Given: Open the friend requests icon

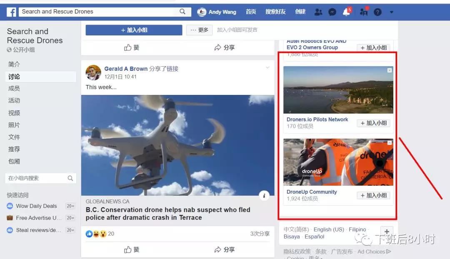Looking at the screenshot, I should (x=318, y=12).
